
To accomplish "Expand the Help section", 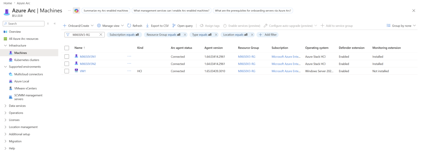I will [x=5, y=148].
